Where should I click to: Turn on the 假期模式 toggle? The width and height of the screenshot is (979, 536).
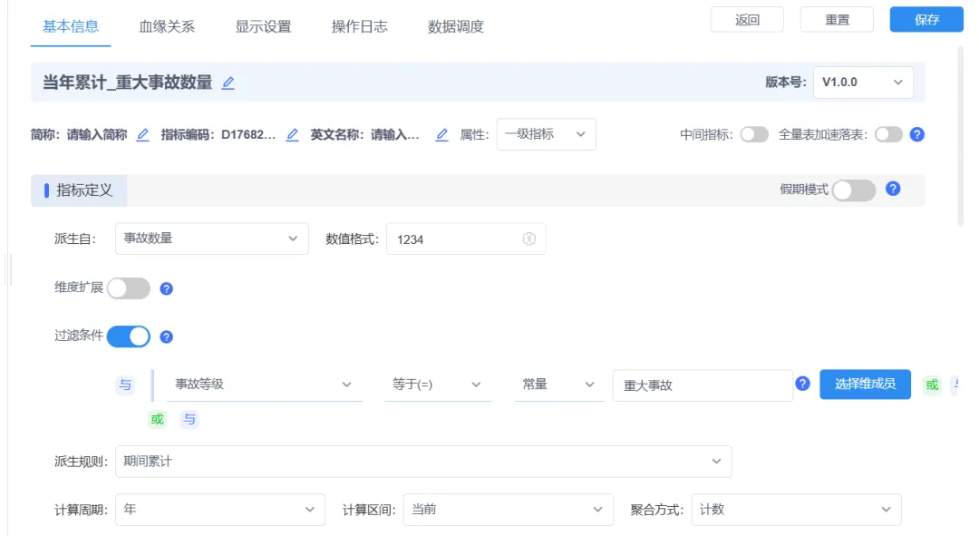[854, 190]
